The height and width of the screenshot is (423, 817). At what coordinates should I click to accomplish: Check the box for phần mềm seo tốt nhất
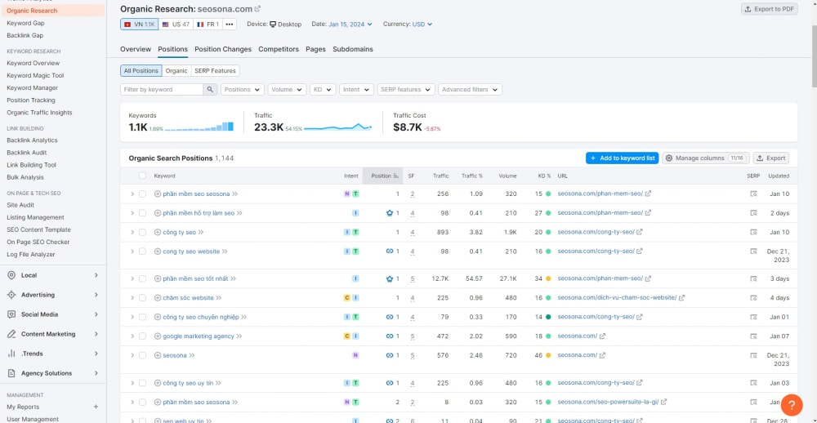[142, 278]
